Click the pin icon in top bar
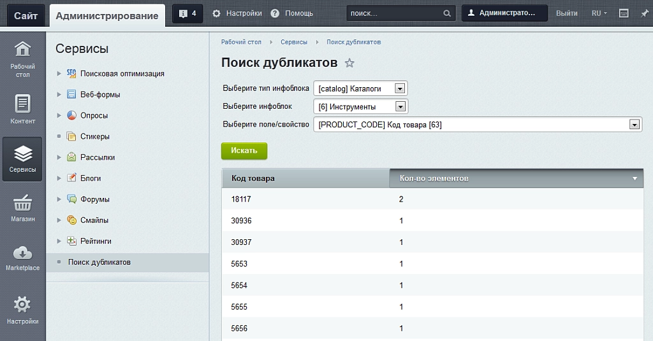 (x=644, y=13)
